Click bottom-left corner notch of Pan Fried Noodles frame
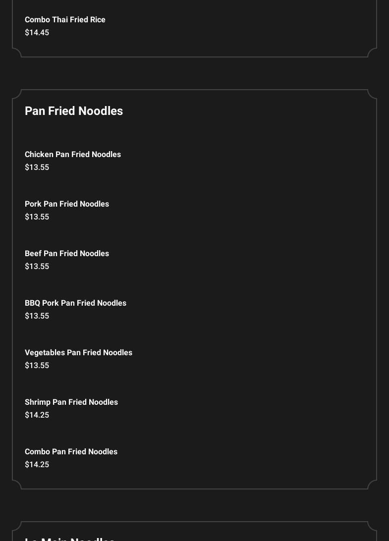 pos(17,484)
